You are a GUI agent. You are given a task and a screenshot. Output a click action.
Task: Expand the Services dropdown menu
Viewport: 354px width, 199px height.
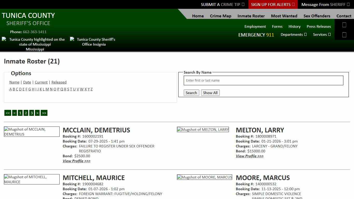click(x=322, y=34)
